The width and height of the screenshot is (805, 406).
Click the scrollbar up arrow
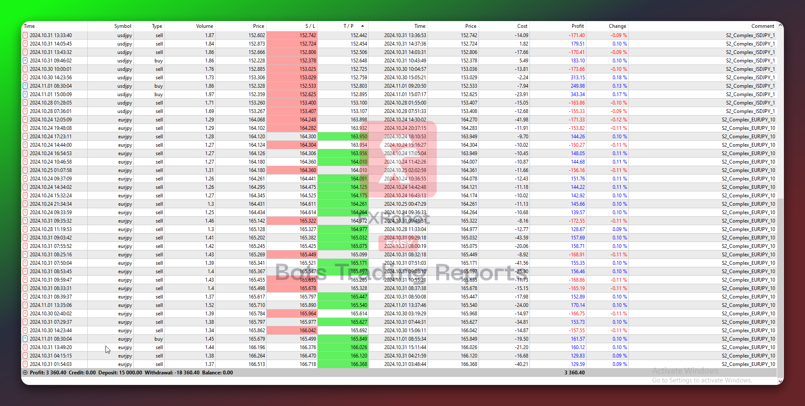click(780, 26)
